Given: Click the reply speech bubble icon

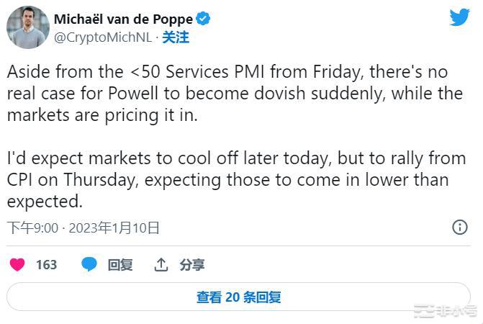Looking at the screenshot, I should tap(89, 265).
